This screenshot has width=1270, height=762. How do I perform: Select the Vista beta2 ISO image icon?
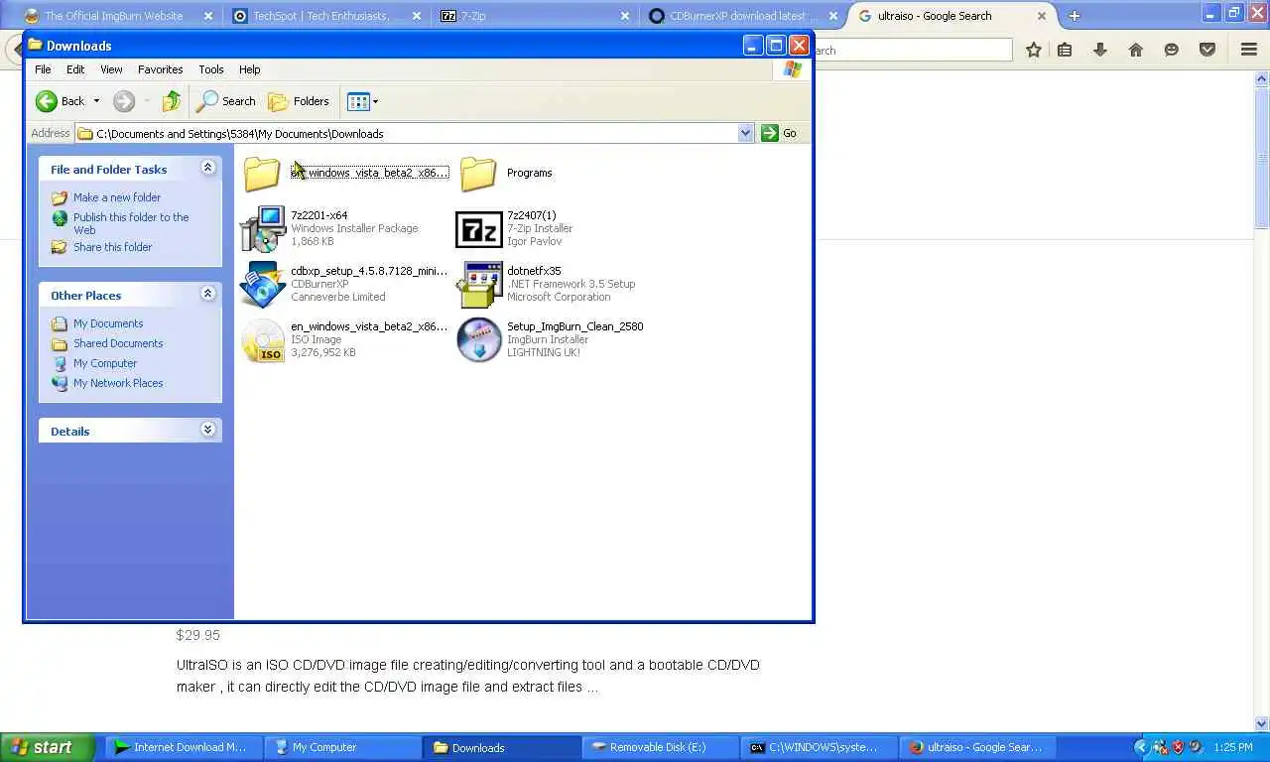[x=263, y=340]
